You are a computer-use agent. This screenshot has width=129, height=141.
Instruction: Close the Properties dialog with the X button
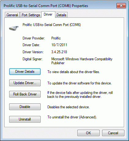tap(121, 6)
